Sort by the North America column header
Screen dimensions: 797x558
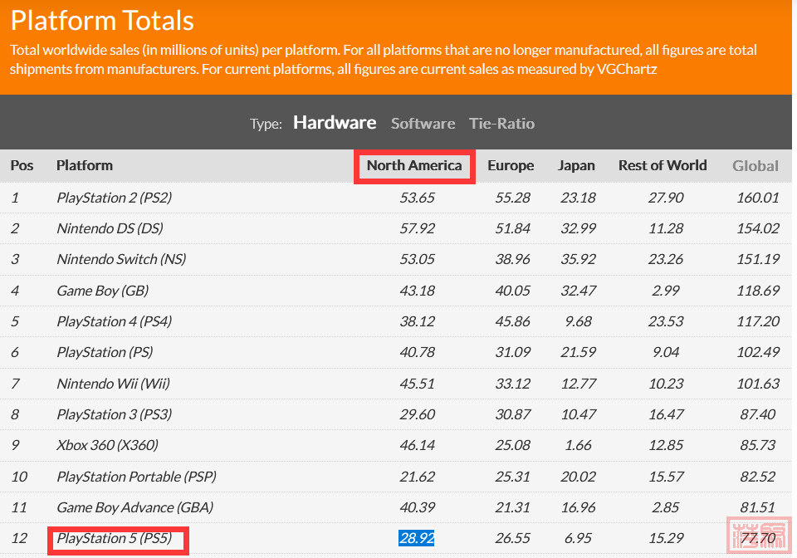pyautogui.click(x=413, y=165)
